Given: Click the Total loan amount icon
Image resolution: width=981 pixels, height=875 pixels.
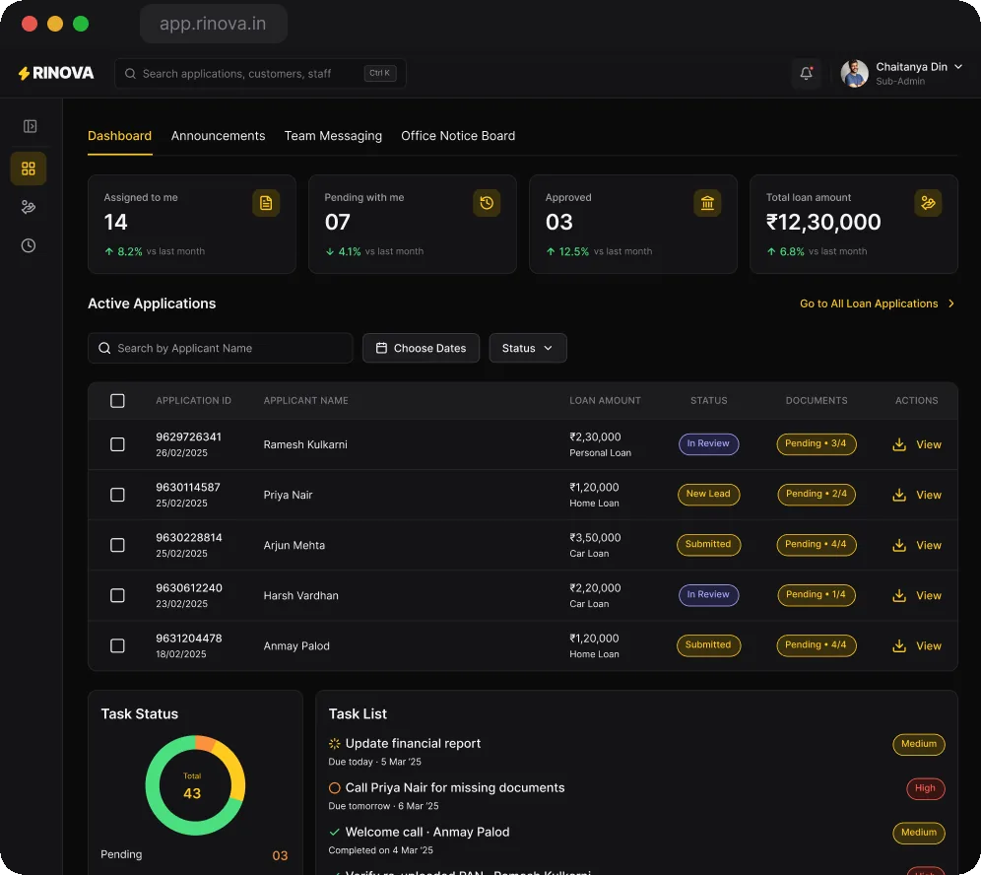Looking at the screenshot, I should (x=928, y=203).
